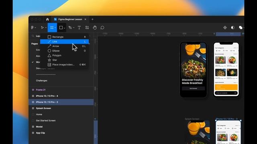Click the Frame 21 component icon

pyautogui.click(x=33, y=90)
